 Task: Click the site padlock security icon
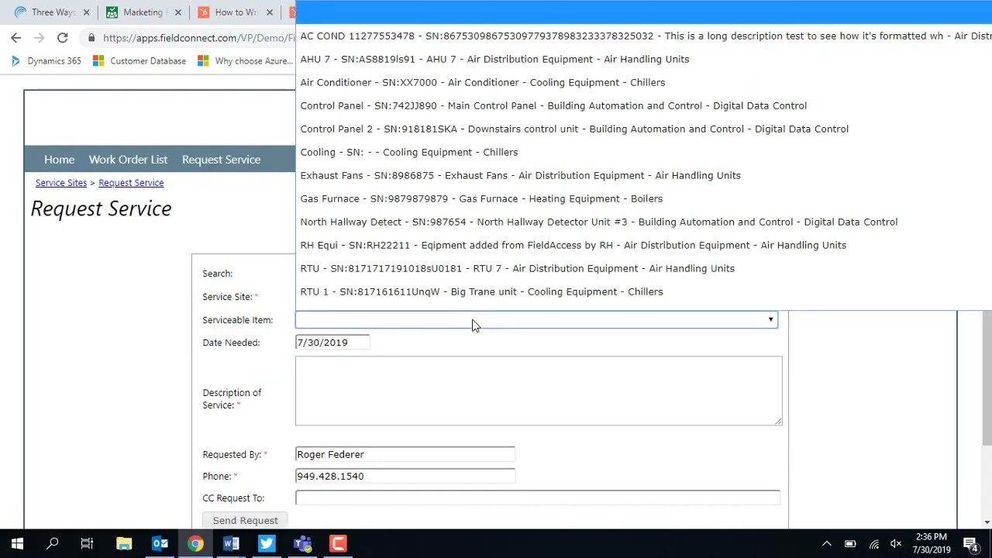(x=91, y=38)
